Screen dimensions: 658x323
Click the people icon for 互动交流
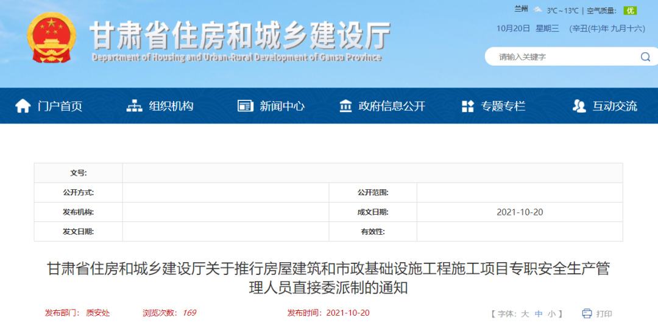tap(579, 106)
